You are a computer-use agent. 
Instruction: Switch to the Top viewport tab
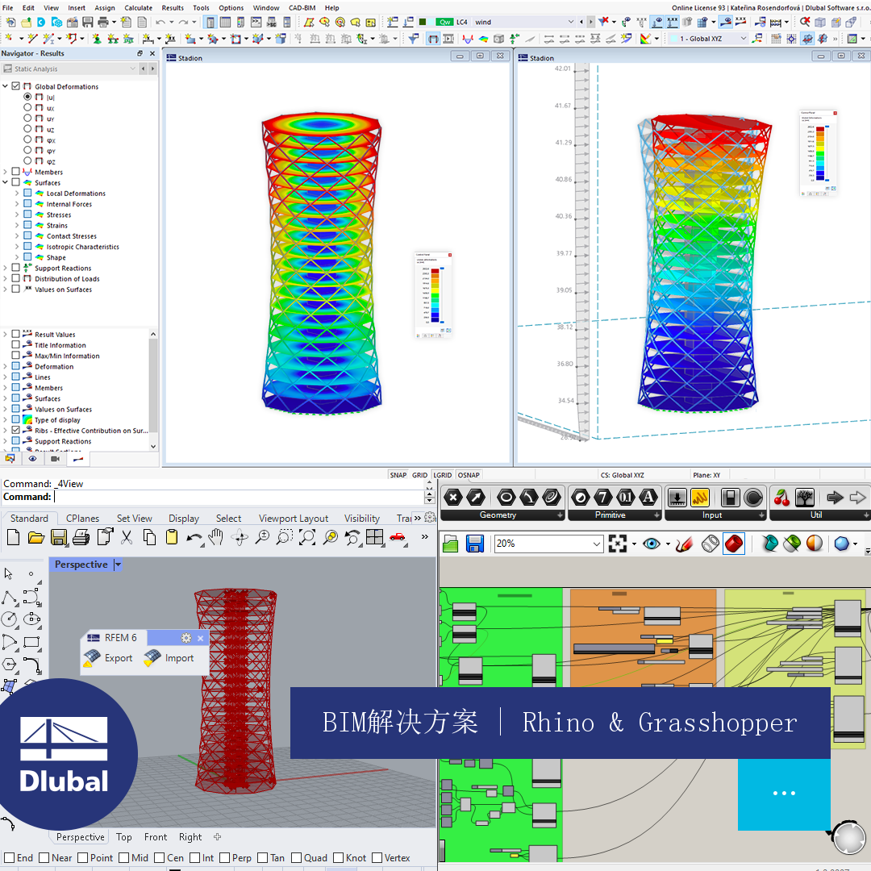point(124,837)
